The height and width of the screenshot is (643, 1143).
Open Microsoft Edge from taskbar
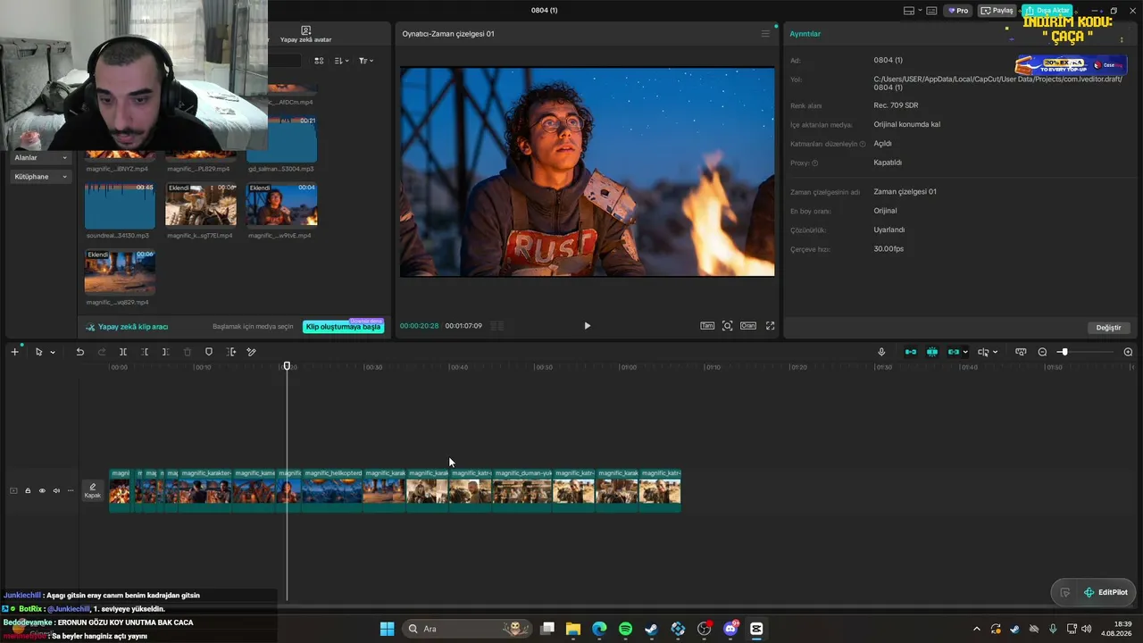click(599, 629)
